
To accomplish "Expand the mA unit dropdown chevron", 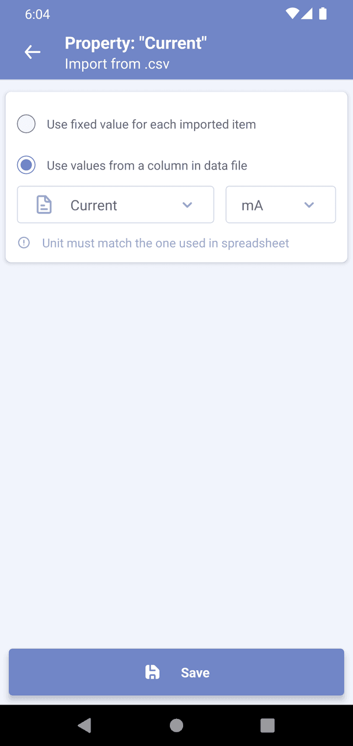I will tap(309, 205).
